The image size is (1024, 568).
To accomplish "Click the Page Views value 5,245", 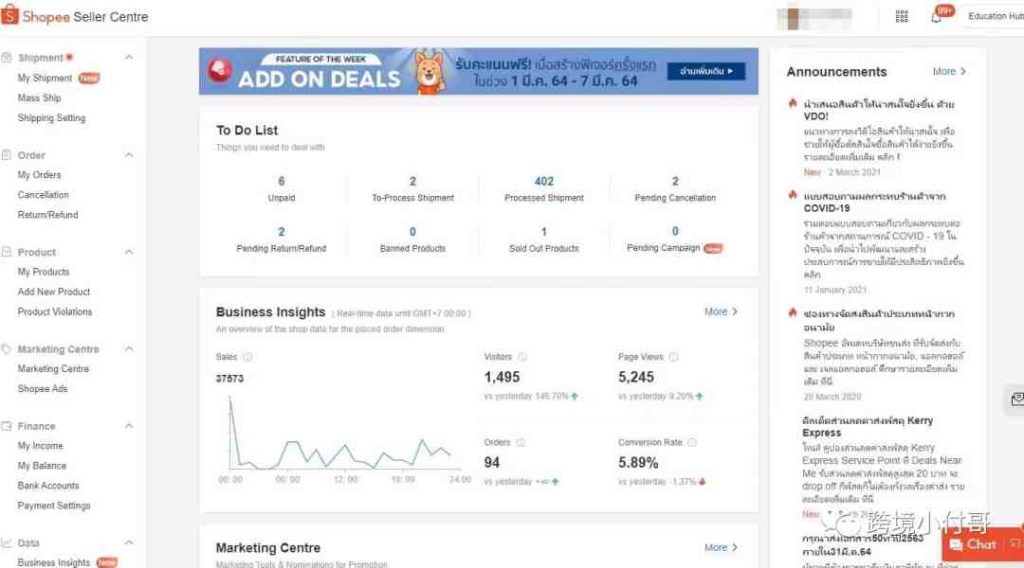I will pyautogui.click(x=636, y=377).
